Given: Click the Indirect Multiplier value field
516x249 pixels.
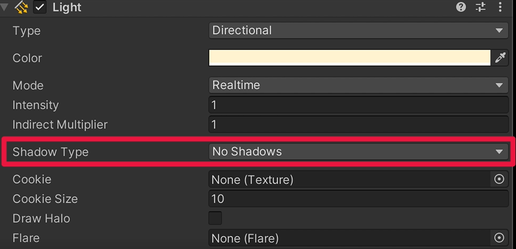Looking at the screenshot, I should pos(359,125).
